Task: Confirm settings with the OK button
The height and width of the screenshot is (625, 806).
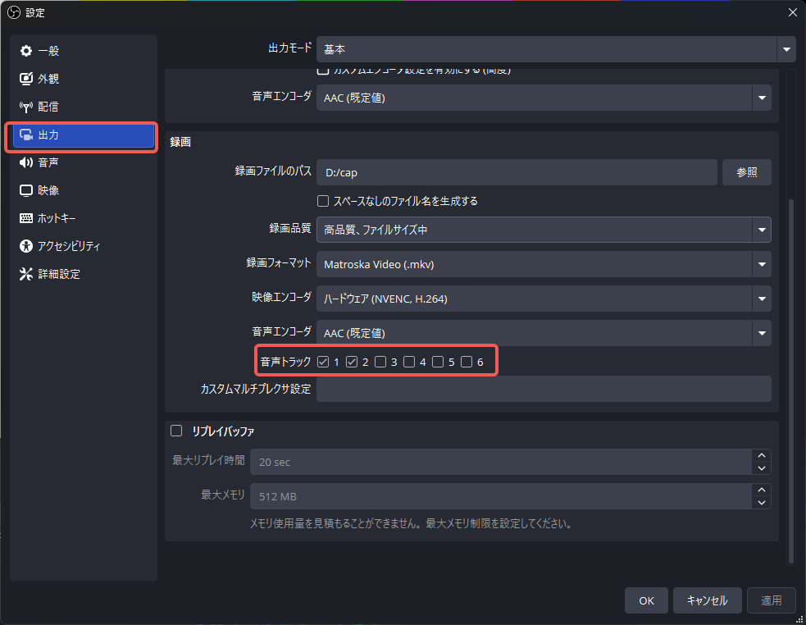Action: click(646, 600)
